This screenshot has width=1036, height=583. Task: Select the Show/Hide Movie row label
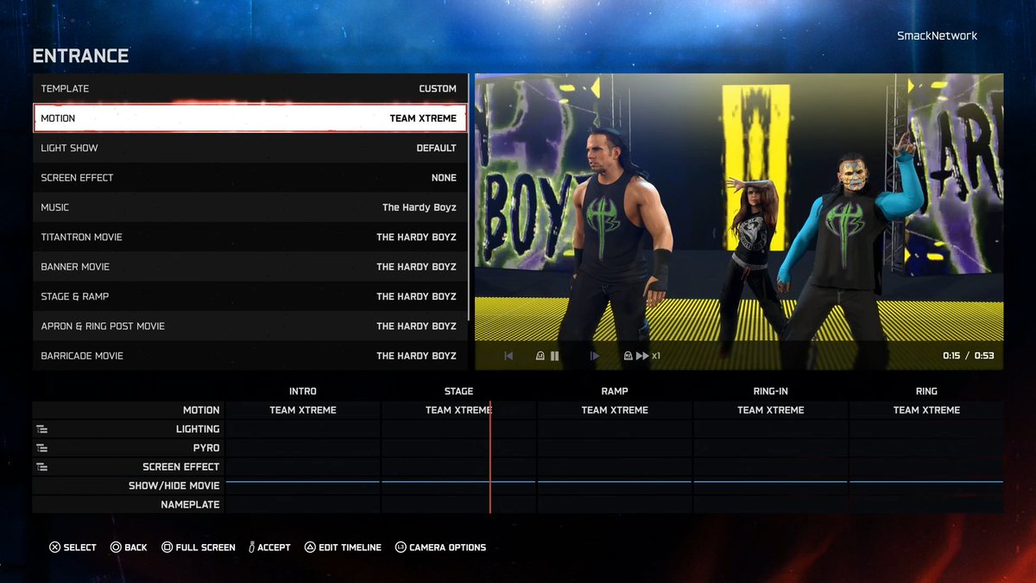pos(174,486)
